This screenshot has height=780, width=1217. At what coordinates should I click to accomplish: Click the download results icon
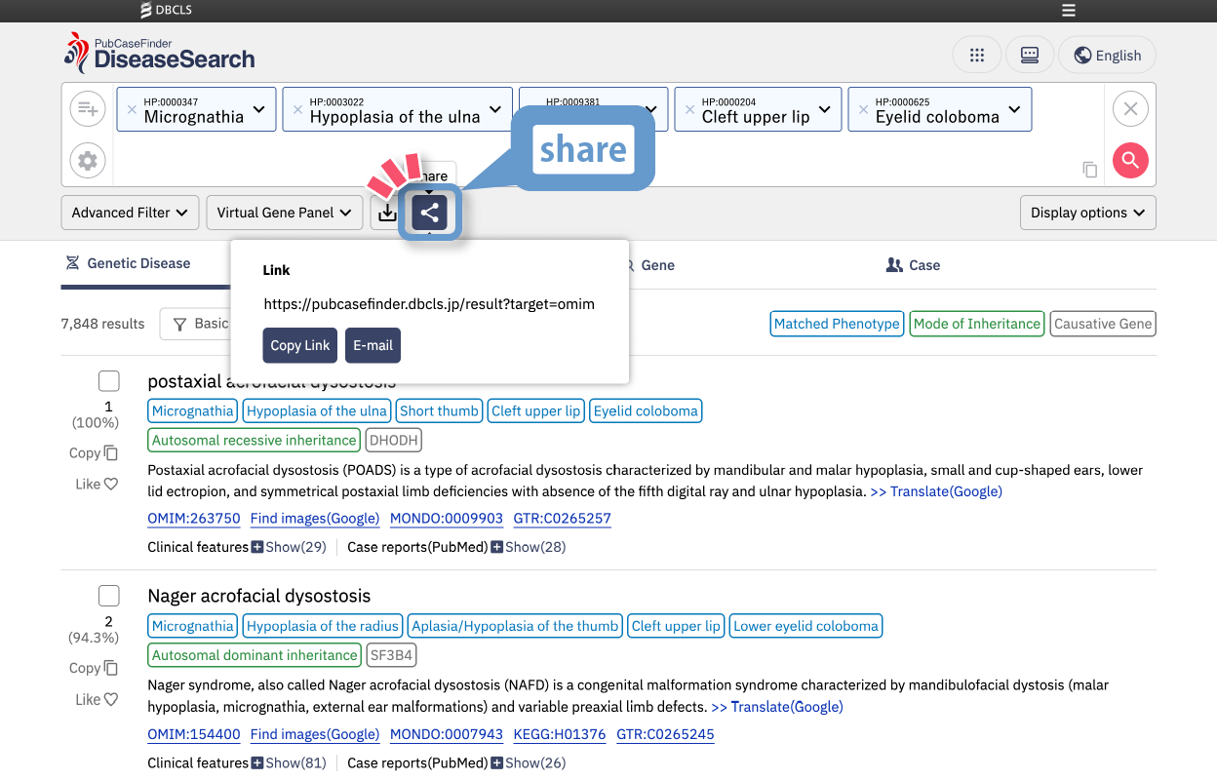387,213
